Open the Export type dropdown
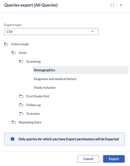The width and height of the screenshot is (130, 166). point(51,31)
